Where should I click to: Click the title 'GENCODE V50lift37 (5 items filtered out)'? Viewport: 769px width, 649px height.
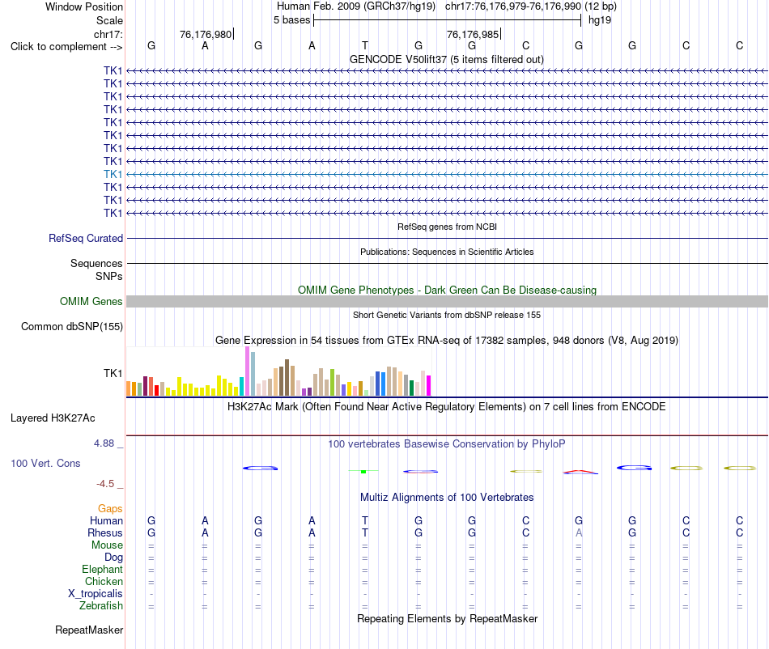[447, 59]
